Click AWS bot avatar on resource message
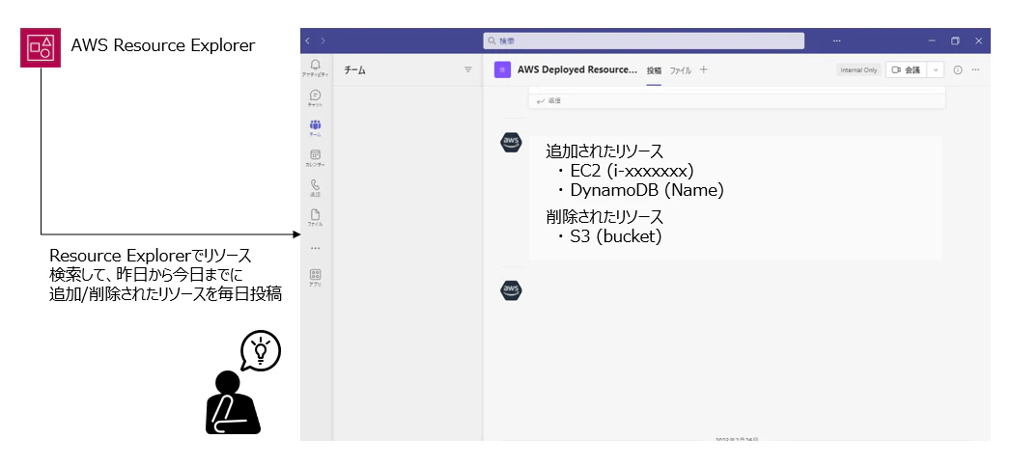This screenshot has height=466, width=1011. [512, 142]
